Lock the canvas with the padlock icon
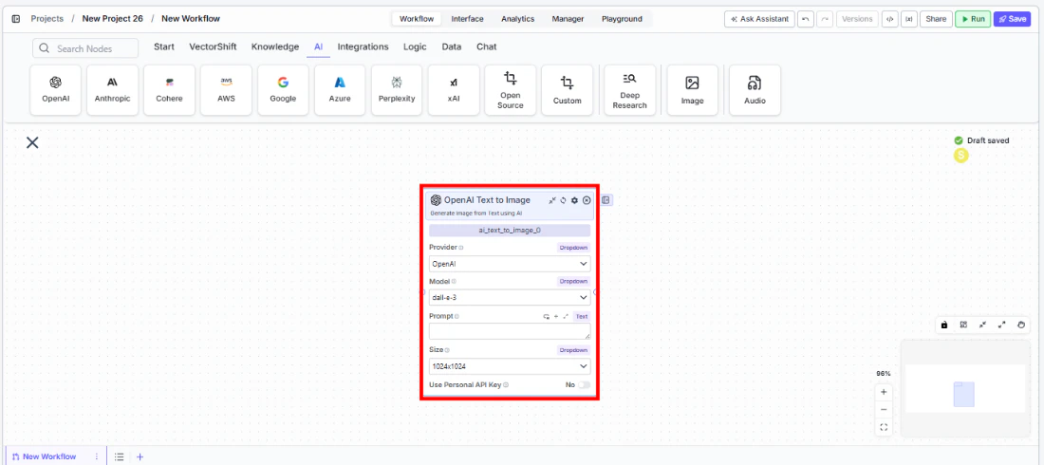1044x465 pixels. (944, 325)
